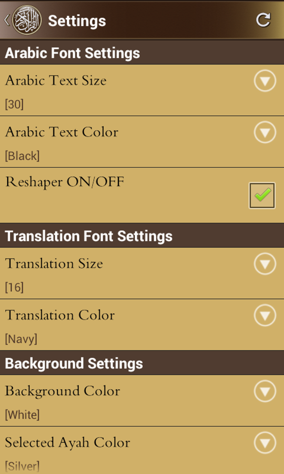Open the Arabic Text Size dropdown arrow
Viewport: 284px width, 474px height.
click(265, 81)
